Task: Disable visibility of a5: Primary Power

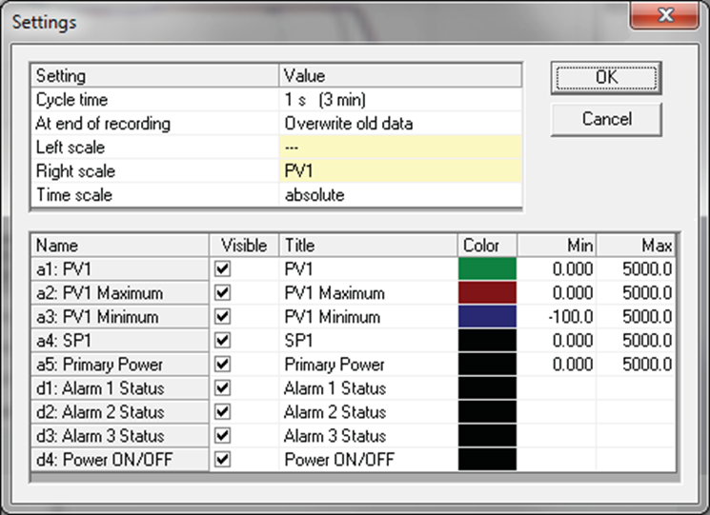Action: point(222,365)
